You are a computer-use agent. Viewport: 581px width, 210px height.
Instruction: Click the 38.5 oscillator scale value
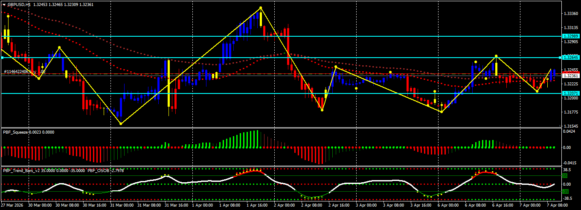[568, 169]
